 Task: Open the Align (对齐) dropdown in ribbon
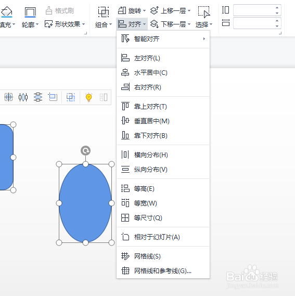pyautogui.click(x=132, y=24)
